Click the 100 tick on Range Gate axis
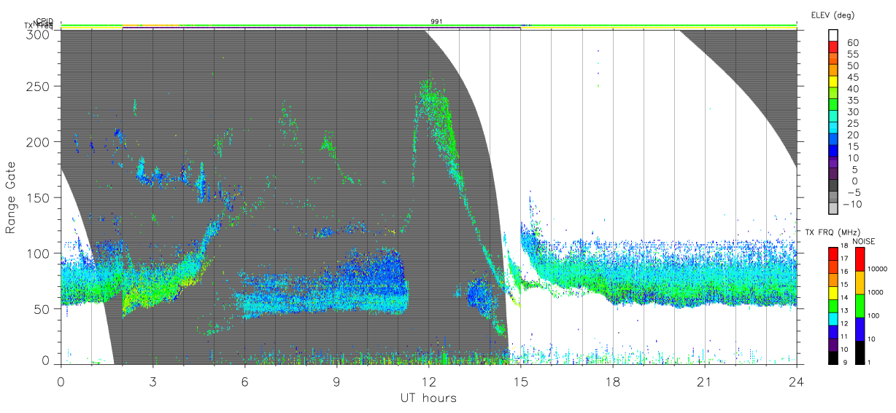Viewport: 896px width, 413px height. coord(38,253)
